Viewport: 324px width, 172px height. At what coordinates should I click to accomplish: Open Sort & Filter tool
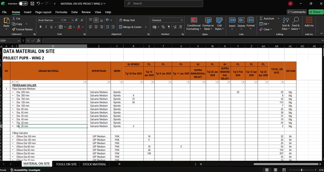coord(286,24)
